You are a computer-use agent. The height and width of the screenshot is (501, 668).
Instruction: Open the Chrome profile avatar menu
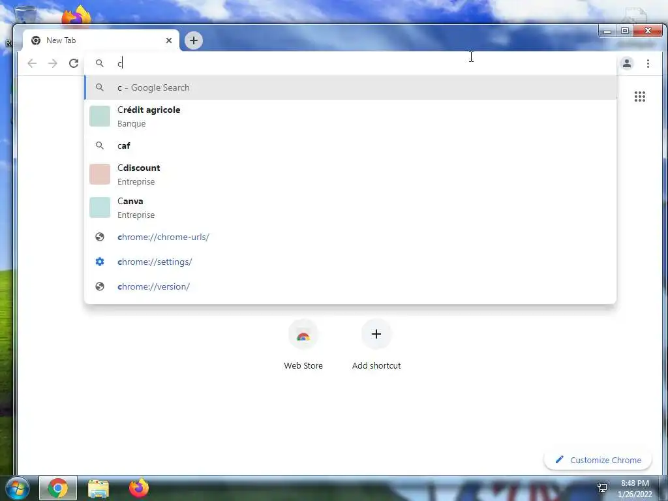pos(627,63)
